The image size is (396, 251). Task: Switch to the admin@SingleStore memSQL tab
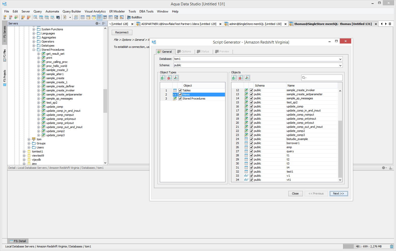(255, 24)
